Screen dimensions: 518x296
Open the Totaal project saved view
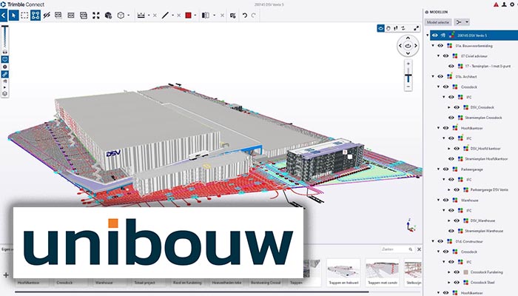pos(145,283)
